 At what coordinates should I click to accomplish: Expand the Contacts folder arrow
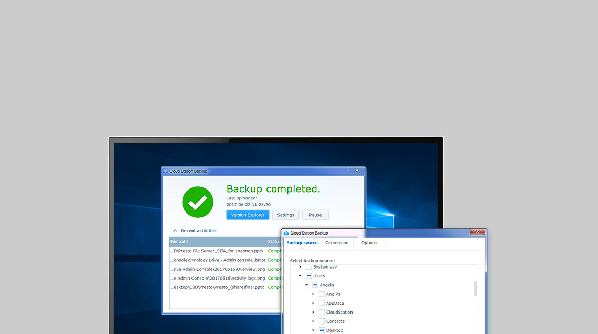(x=313, y=321)
